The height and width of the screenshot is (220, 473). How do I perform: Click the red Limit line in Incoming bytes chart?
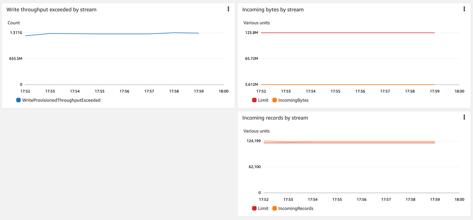pos(347,32)
